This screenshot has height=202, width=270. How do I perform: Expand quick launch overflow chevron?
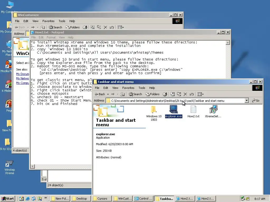[45, 198]
